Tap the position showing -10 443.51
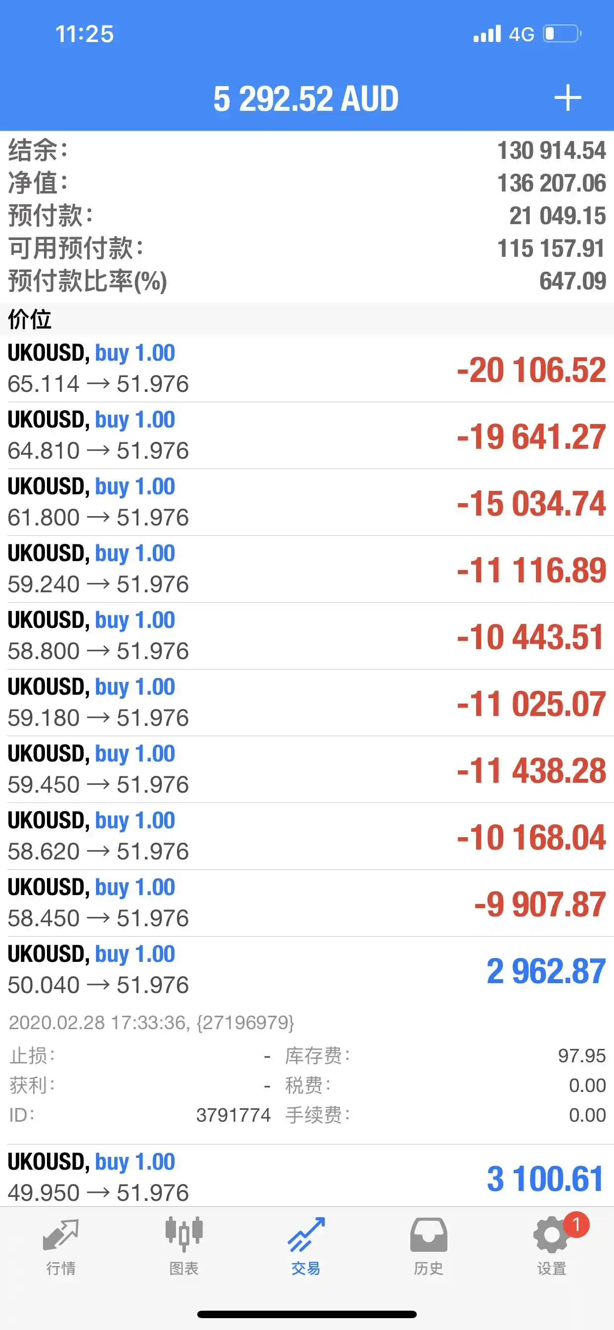This screenshot has width=614, height=1330. point(307,636)
